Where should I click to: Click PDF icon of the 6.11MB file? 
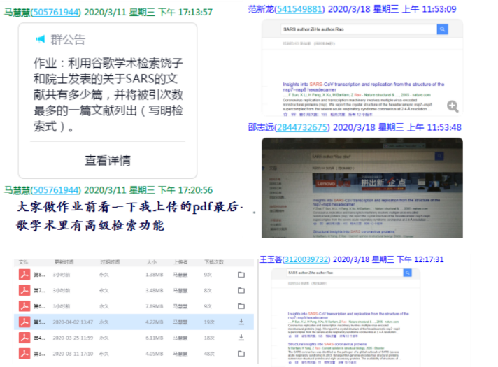[x=23, y=338]
